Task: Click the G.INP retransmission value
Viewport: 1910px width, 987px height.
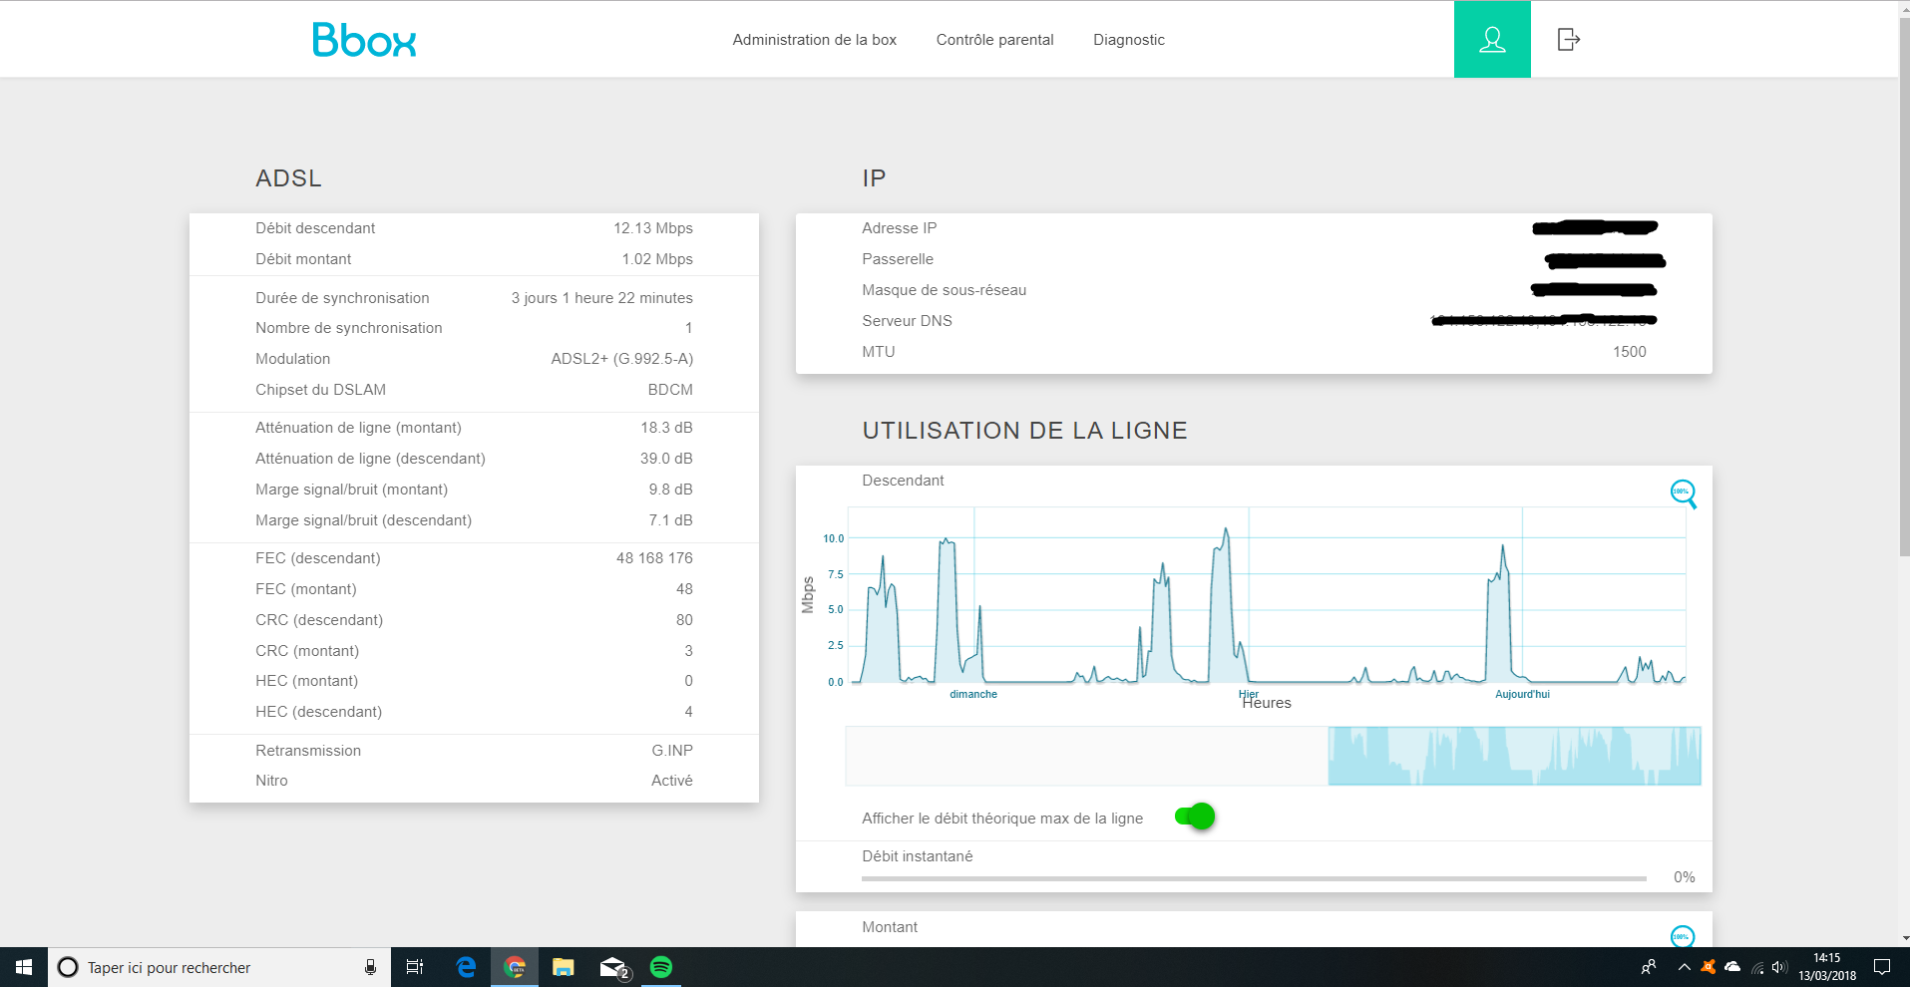Action: coord(672,751)
